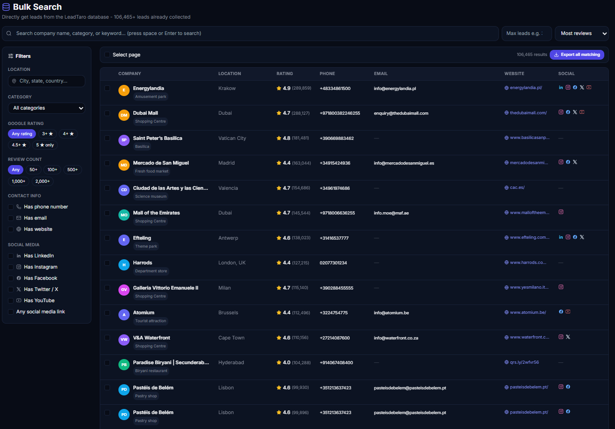
Task: Open Dubai Mall's YouTube icon
Action: (582, 112)
